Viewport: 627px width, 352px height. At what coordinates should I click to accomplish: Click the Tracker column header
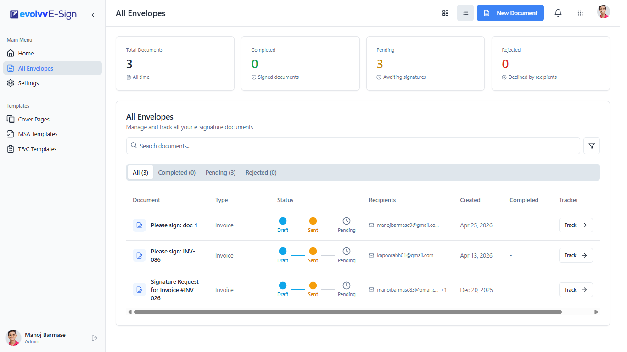(568, 200)
